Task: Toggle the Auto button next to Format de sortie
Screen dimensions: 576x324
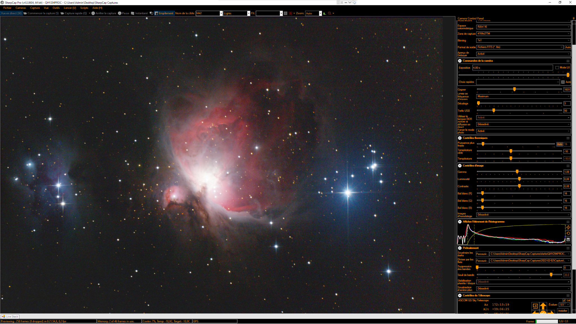Action: point(568,47)
